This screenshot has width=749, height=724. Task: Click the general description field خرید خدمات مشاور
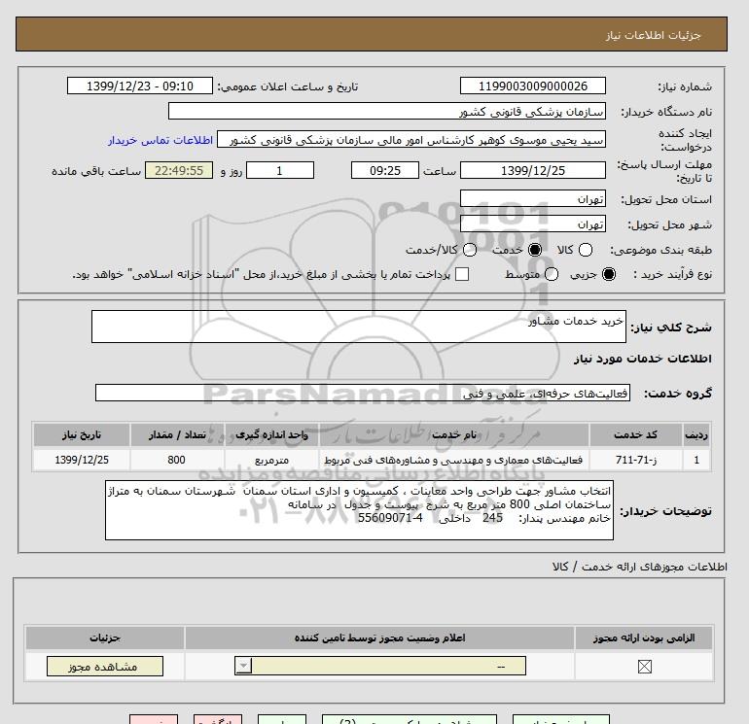click(x=359, y=327)
